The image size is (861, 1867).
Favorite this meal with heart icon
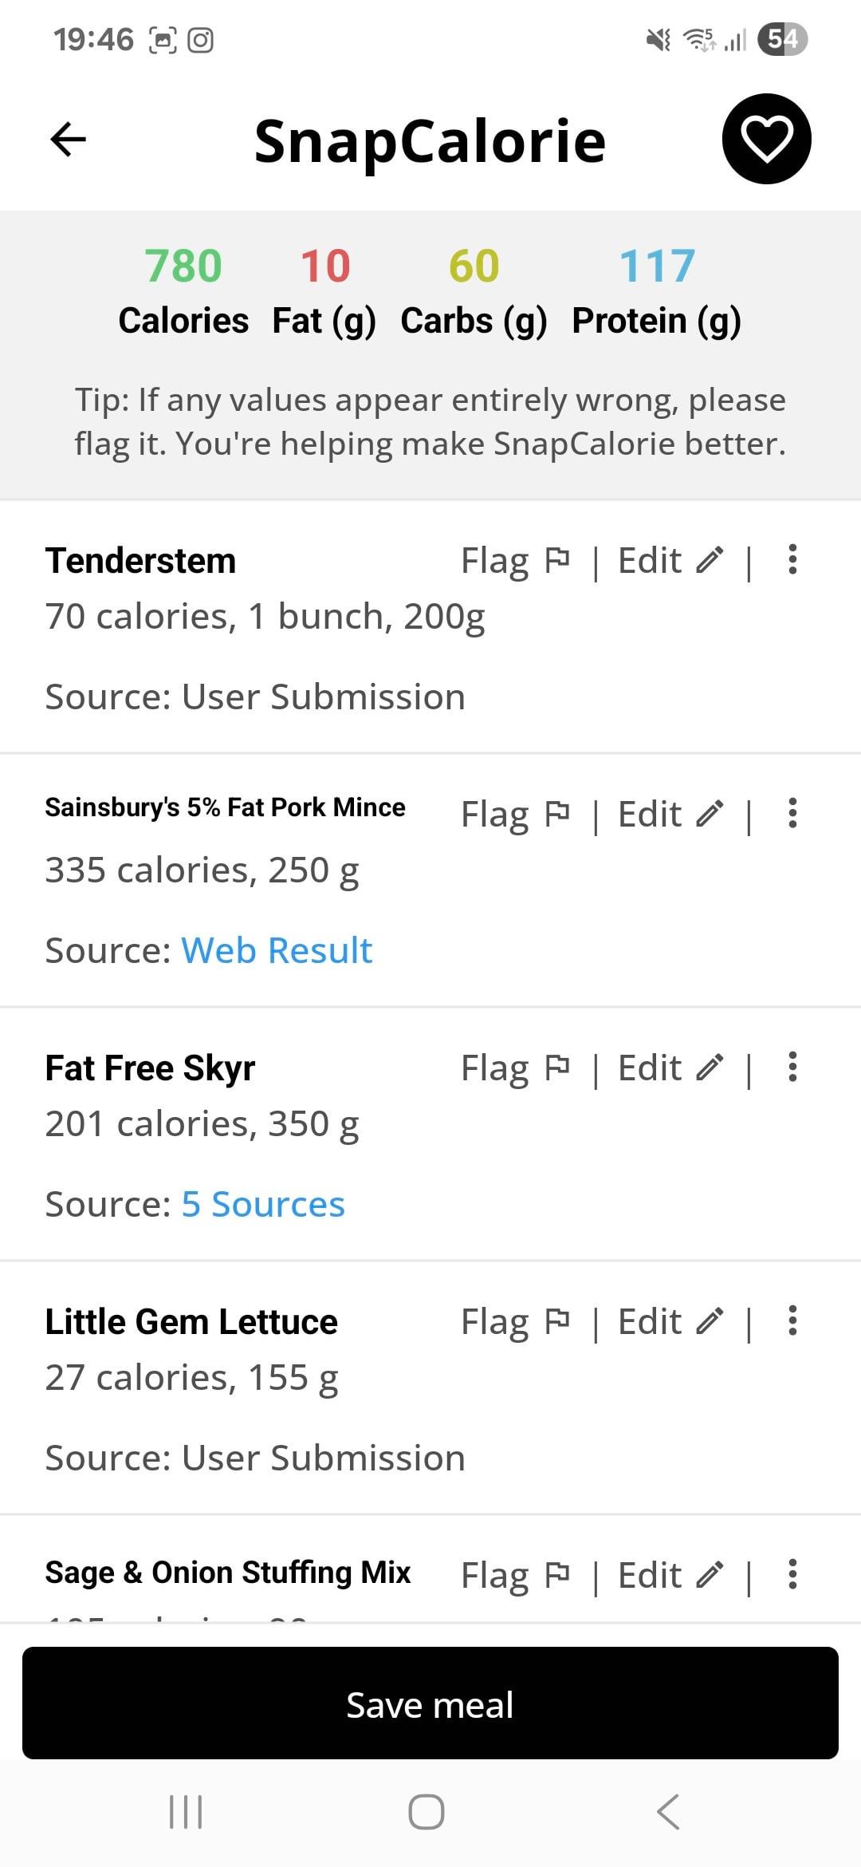pos(766,139)
